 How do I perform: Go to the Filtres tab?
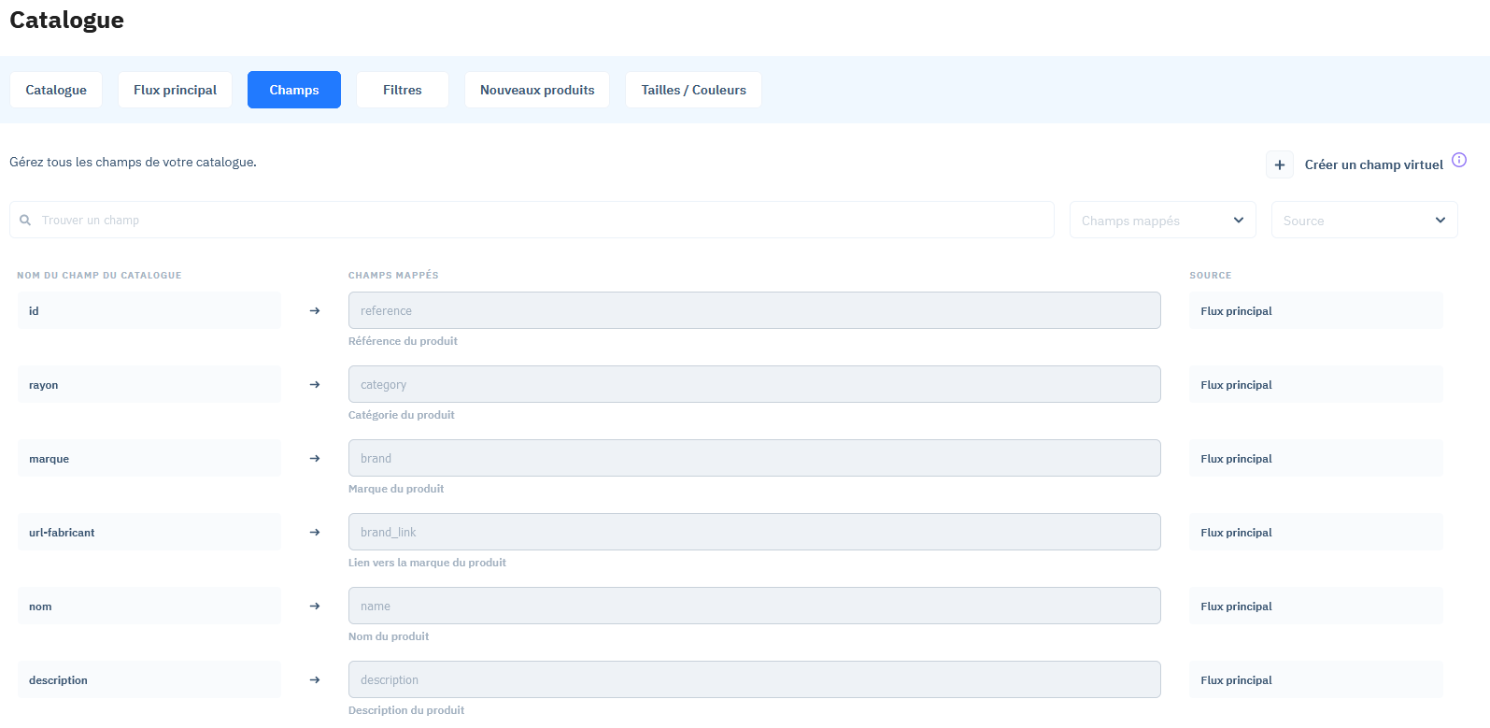[x=402, y=90]
